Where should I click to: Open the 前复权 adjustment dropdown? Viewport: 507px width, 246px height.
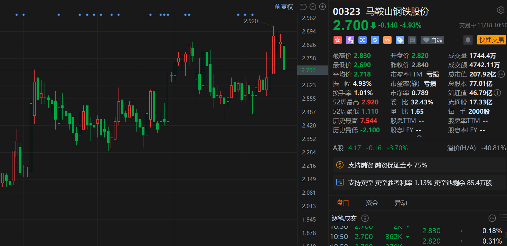[x=283, y=7]
